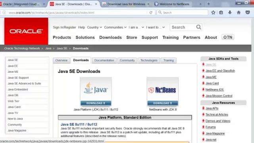This screenshot has height=143, width=254.
Task: Open the Community tab
Action: [127, 60]
